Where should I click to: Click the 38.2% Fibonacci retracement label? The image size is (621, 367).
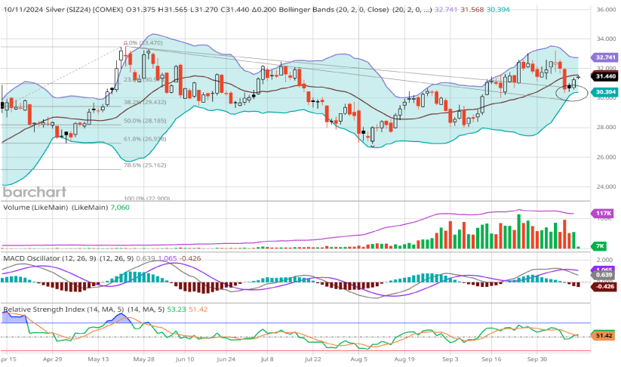coord(143,100)
